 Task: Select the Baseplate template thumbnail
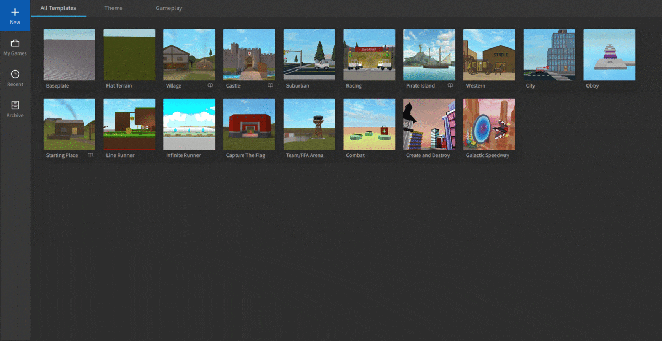tap(70, 55)
